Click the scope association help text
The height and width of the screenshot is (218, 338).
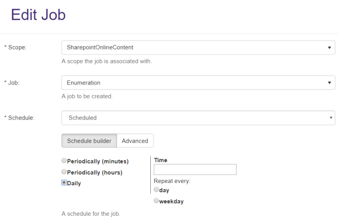pyautogui.click(x=107, y=61)
